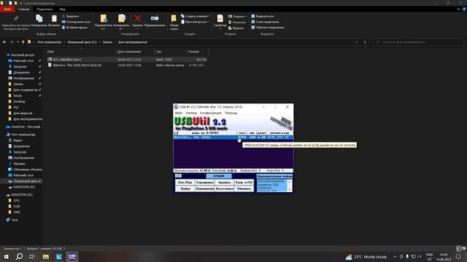The image size is (467, 262).
Task: Click USBUtil Обновить button
Action: (x=244, y=188)
